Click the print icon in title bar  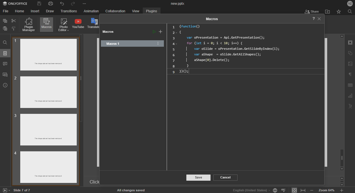tap(51, 4)
